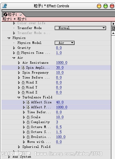The height and width of the screenshot is (159, 115).
Task: Toggle Octave Scale stopwatch
Action: [x=28, y=132]
